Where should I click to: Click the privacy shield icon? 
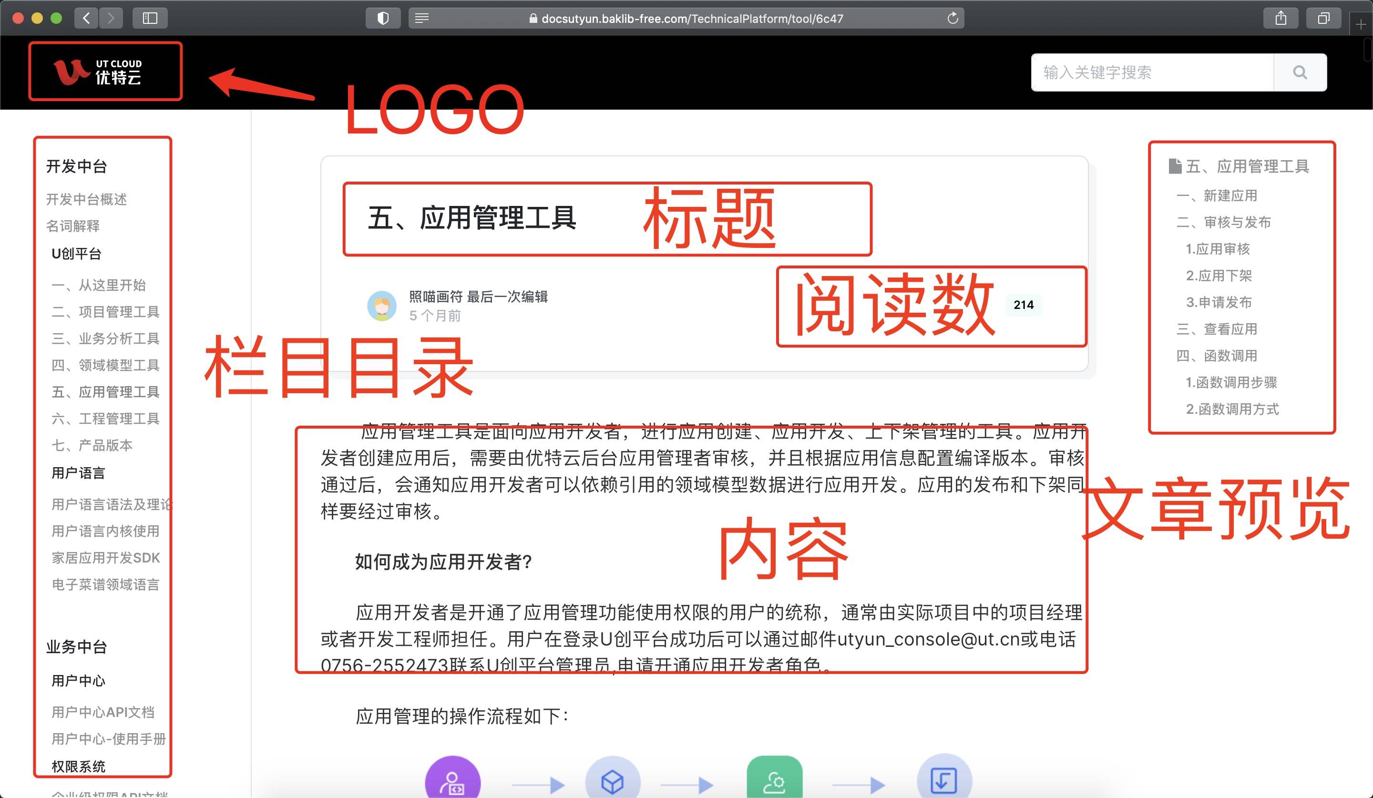pyautogui.click(x=383, y=19)
